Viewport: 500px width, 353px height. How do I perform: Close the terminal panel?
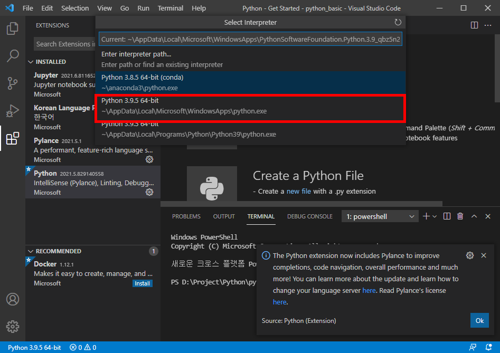coord(487,216)
